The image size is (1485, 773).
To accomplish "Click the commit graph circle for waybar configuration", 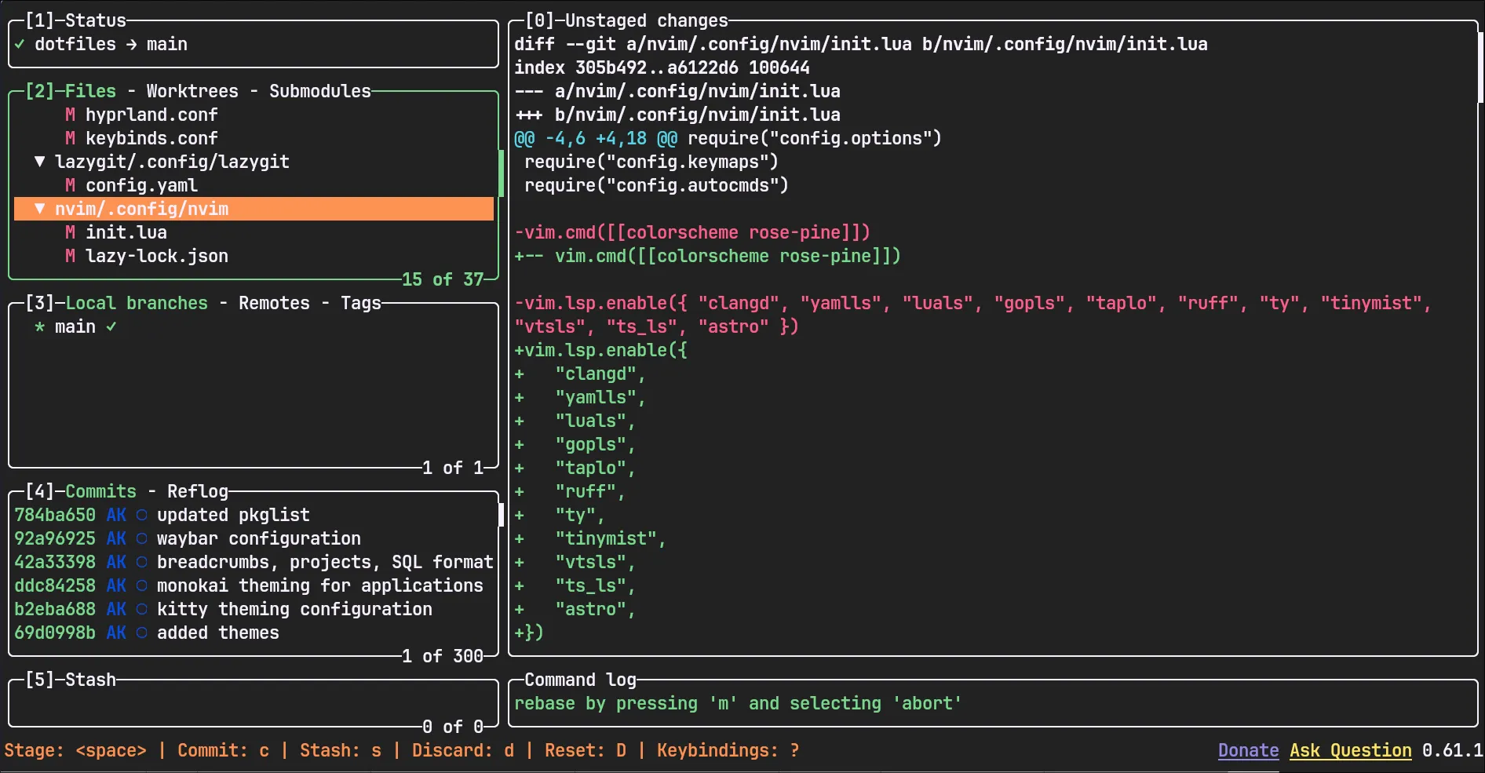I will click(x=141, y=538).
